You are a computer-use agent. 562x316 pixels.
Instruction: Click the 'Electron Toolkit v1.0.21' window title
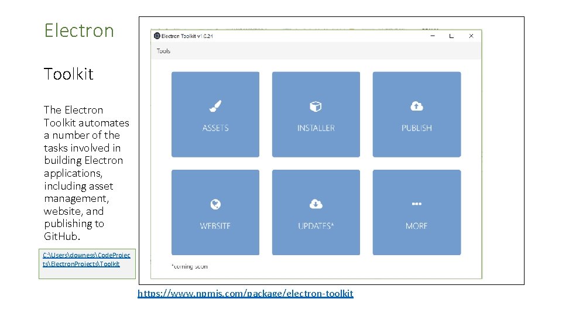click(187, 36)
